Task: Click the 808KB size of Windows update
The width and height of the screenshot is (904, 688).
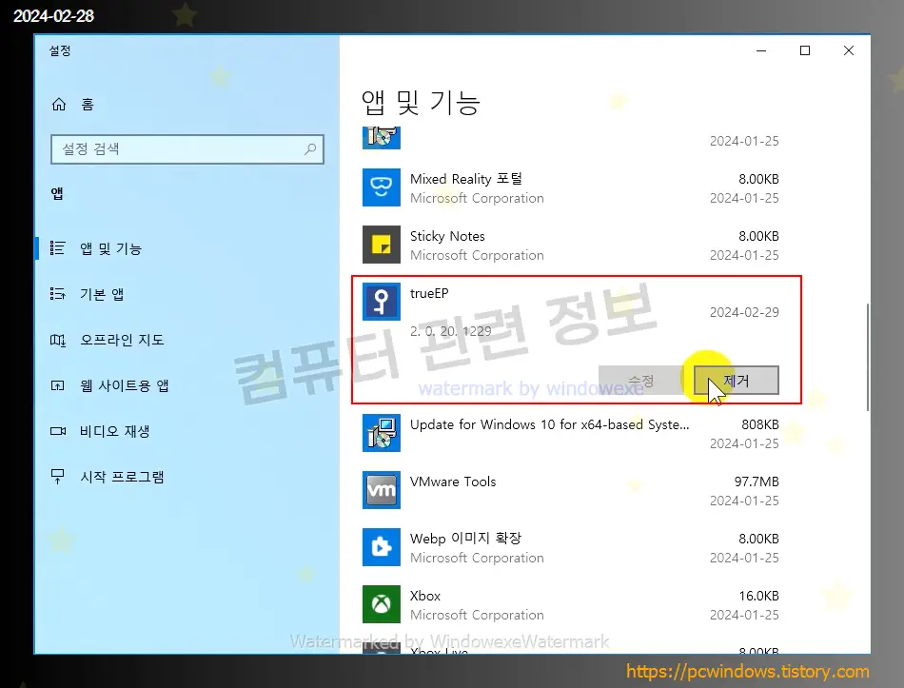Action: tap(760, 424)
